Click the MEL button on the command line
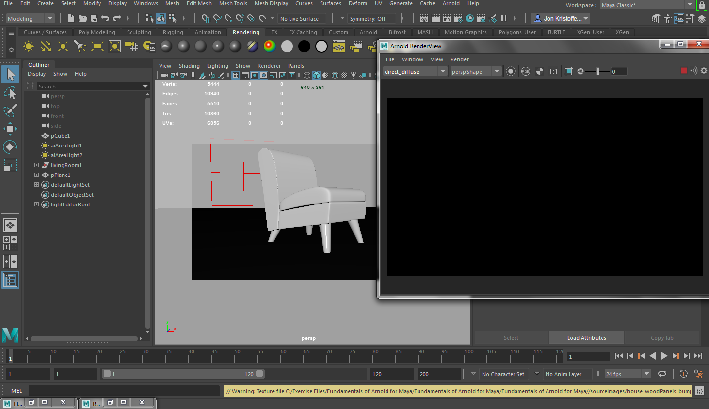709x409 pixels. tap(16, 390)
